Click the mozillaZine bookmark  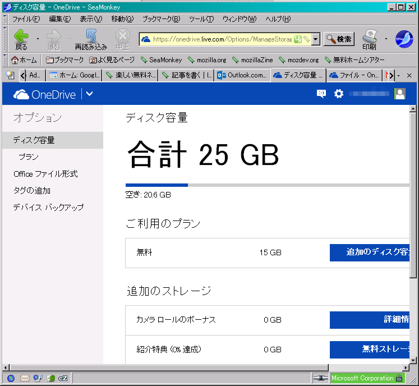pyautogui.click(x=252, y=60)
